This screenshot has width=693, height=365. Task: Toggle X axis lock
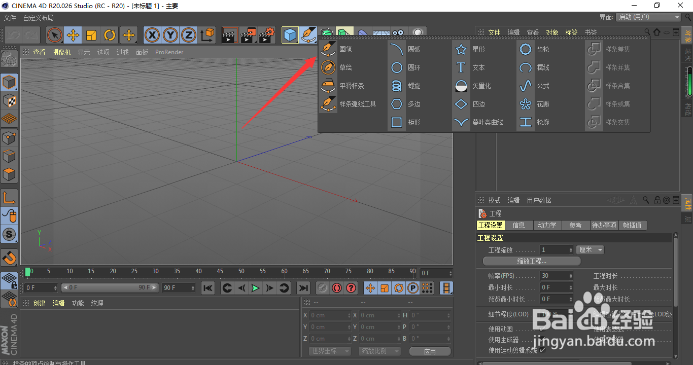(x=152, y=35)
